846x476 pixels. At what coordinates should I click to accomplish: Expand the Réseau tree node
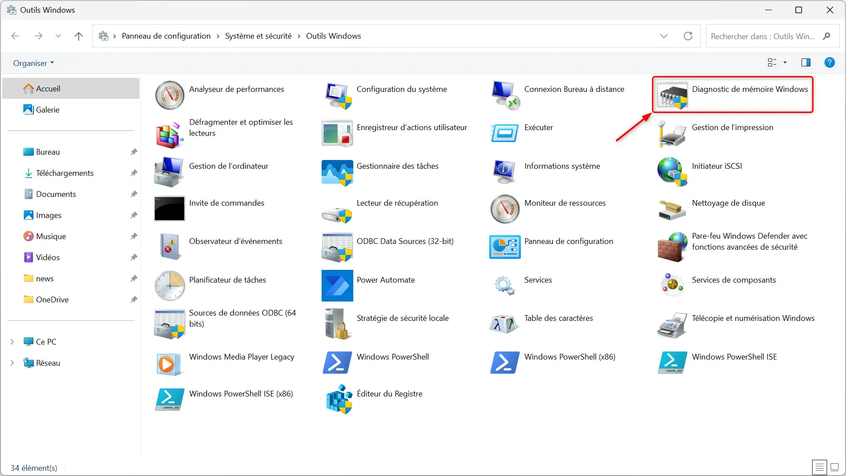[x=12, y=363]
